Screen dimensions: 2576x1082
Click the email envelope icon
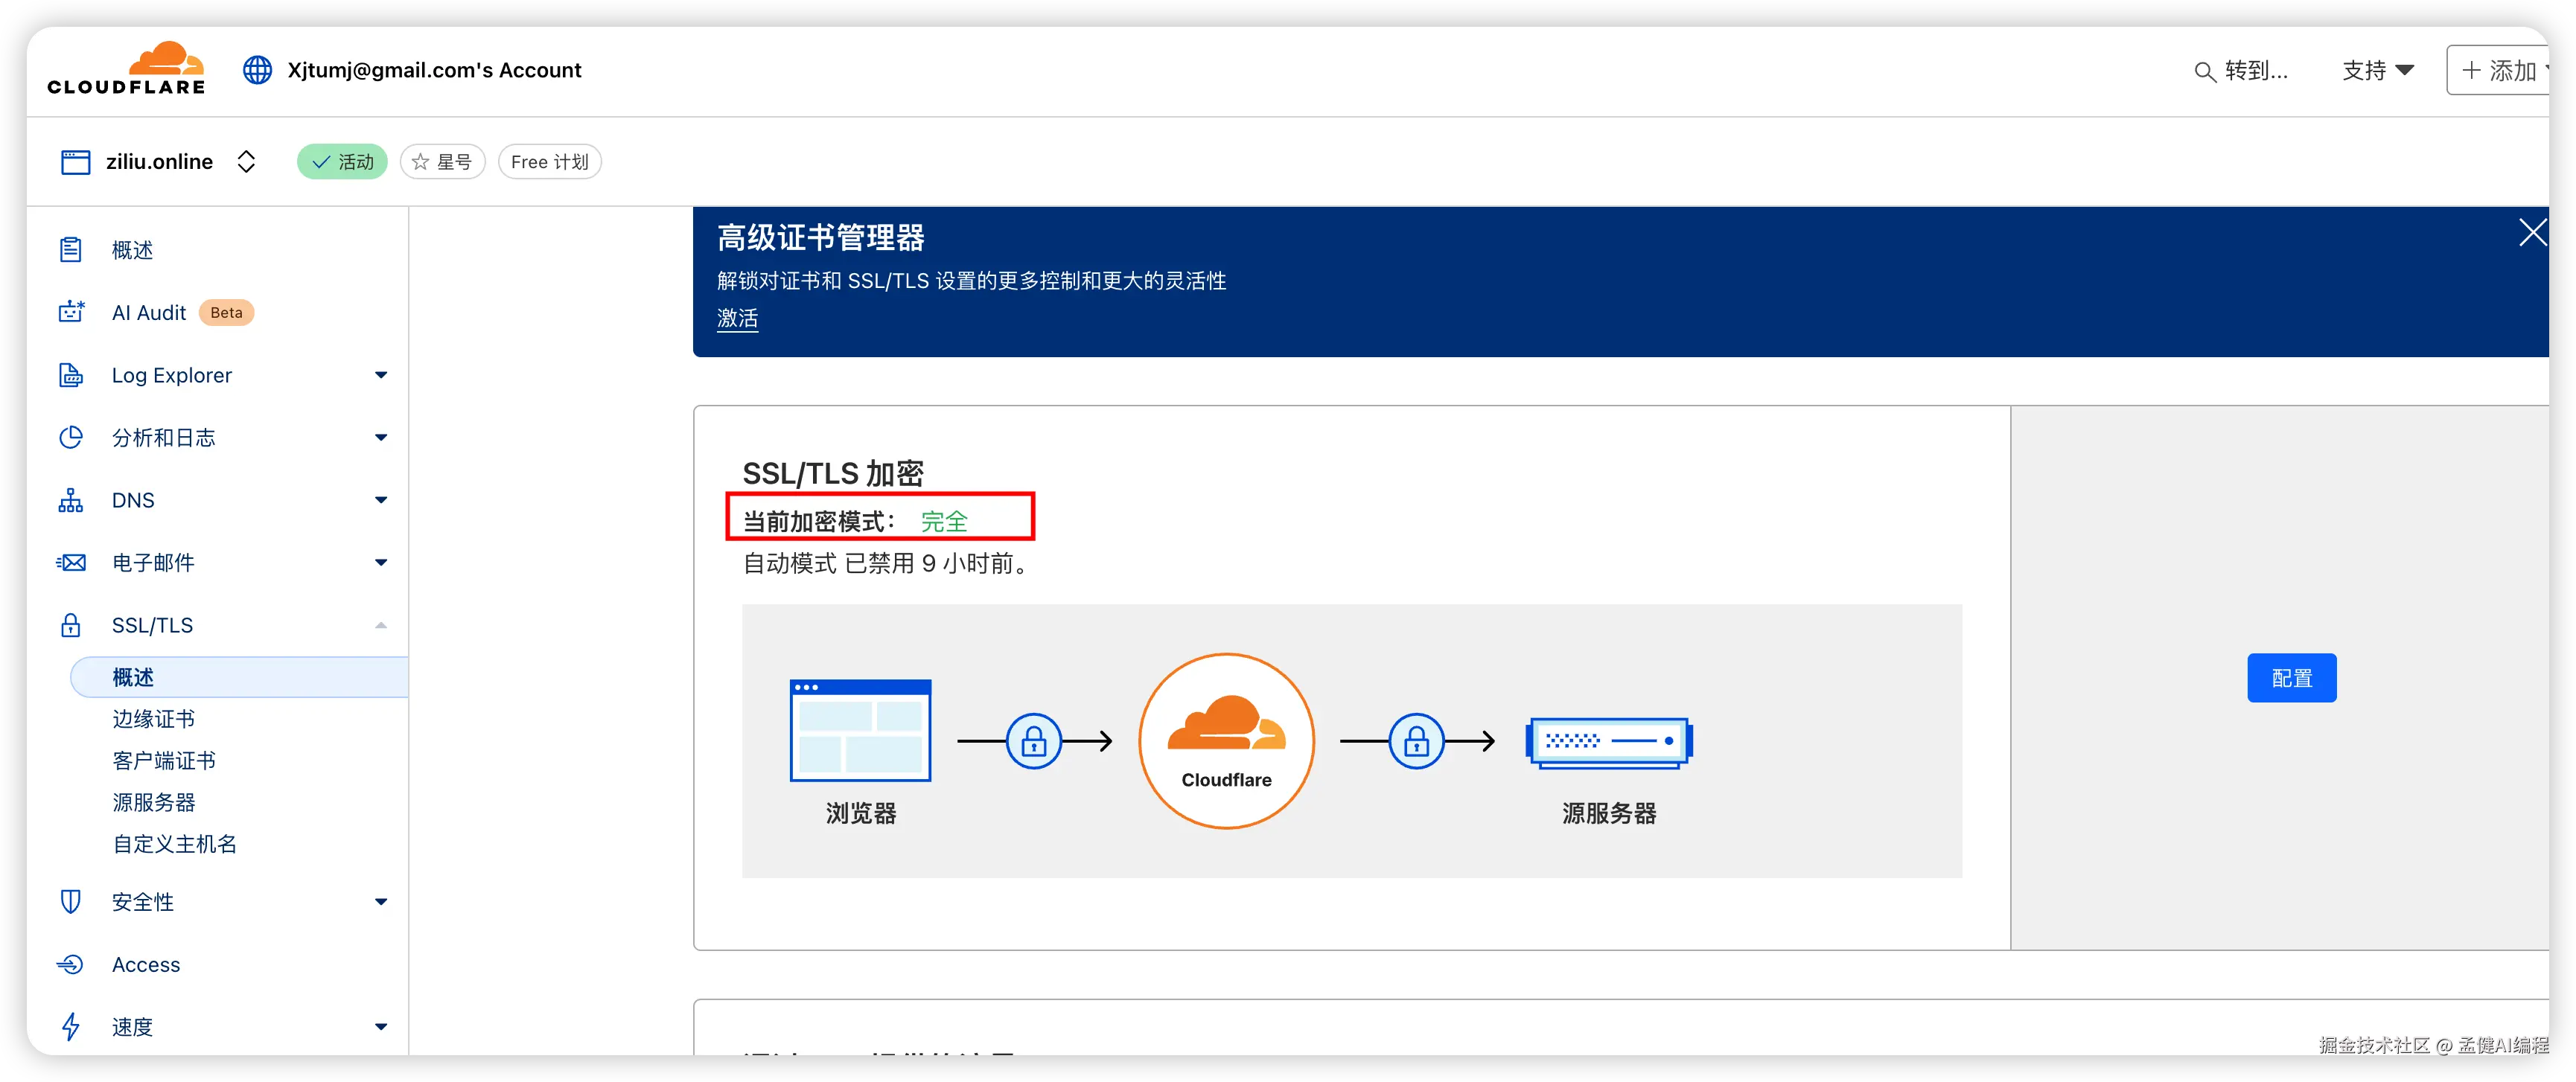coord(71,563)
